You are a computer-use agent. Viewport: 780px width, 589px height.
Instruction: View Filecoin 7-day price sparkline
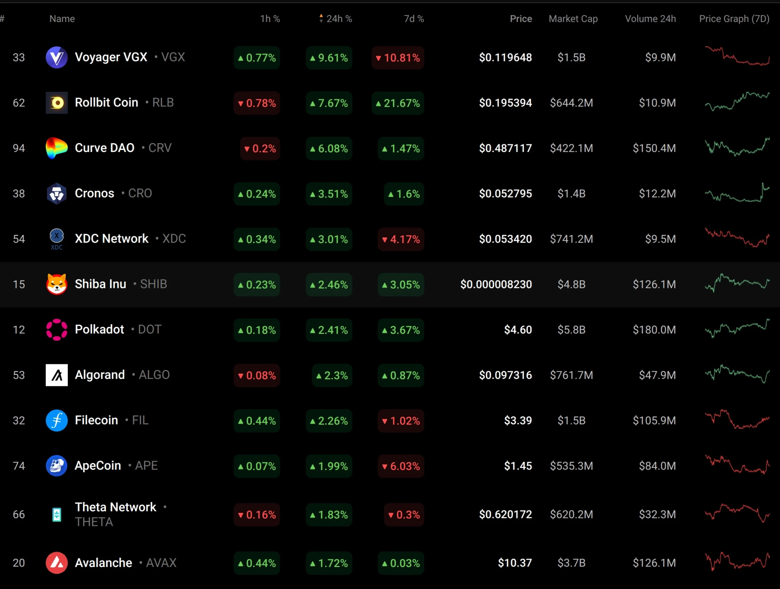click(737, 420)
